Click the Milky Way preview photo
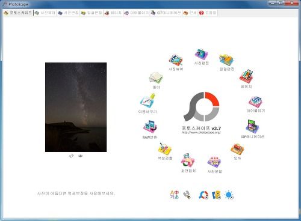This screenshot has width=301, height=221. click(x=76, y=107)
